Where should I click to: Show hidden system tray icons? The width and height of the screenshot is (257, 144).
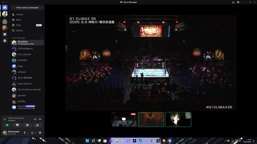[225, 141]
